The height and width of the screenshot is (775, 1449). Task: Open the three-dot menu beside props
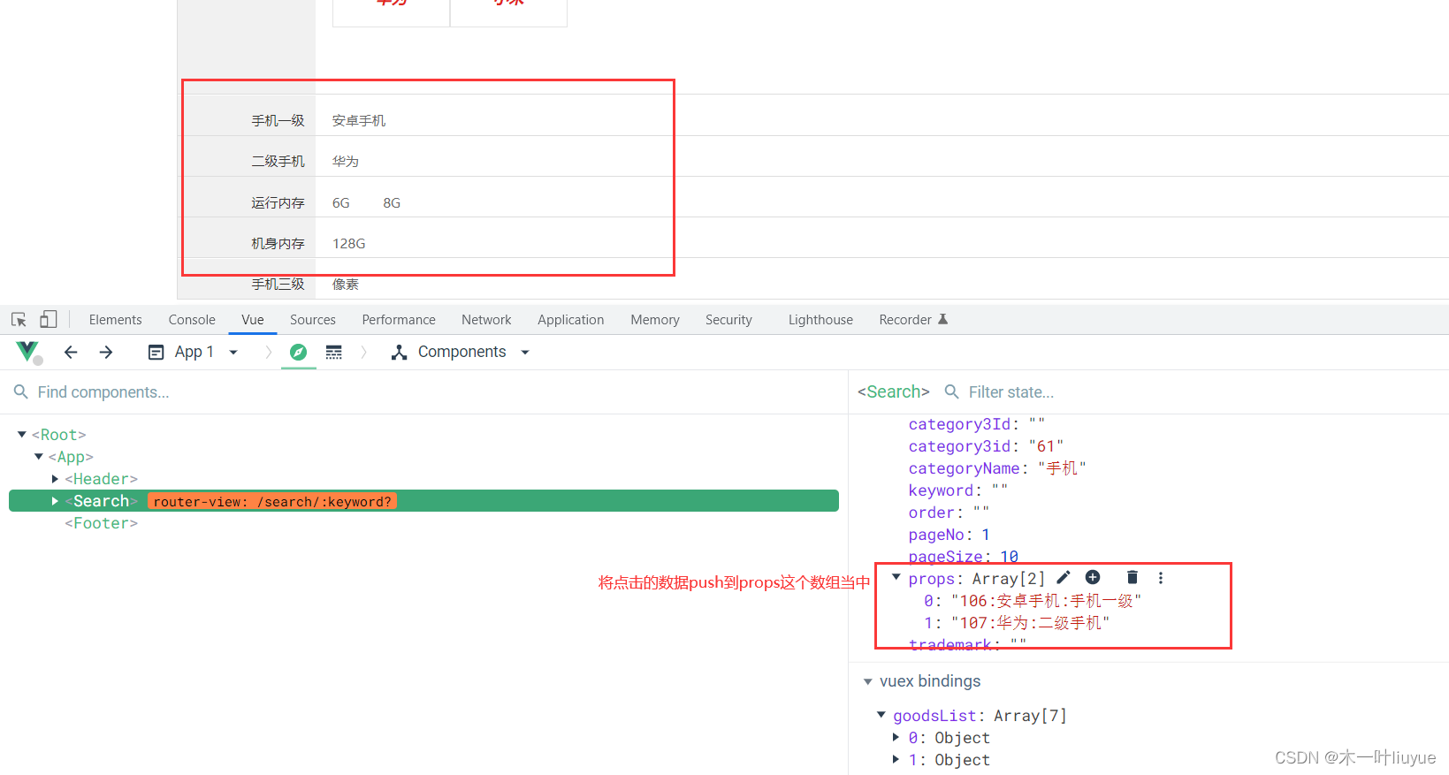pyautogui.click(x=1161, y=577)
